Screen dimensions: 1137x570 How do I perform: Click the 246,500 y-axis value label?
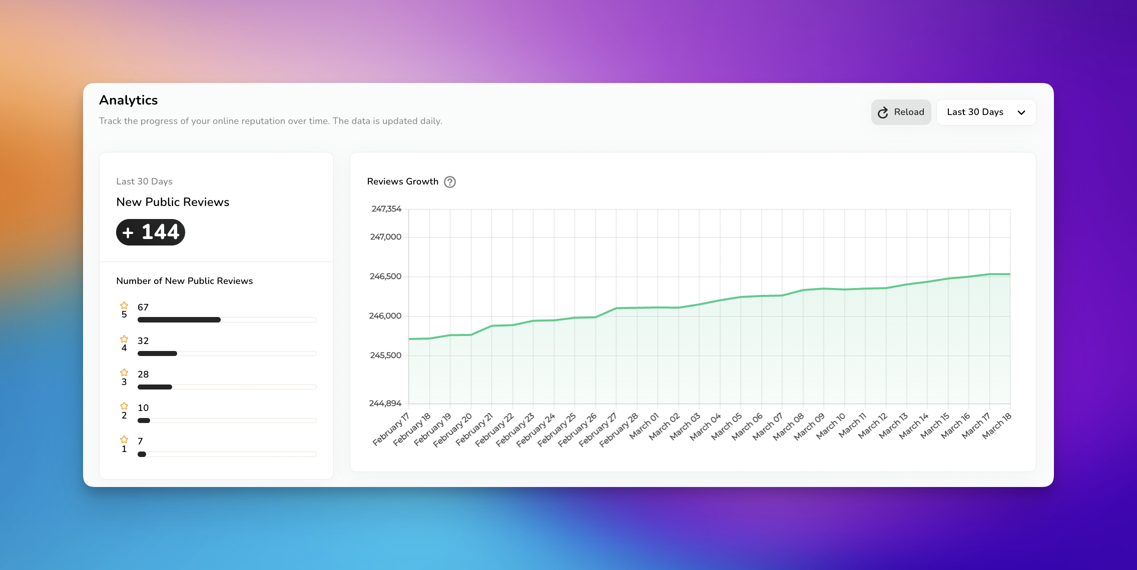(x=385, y=276)
